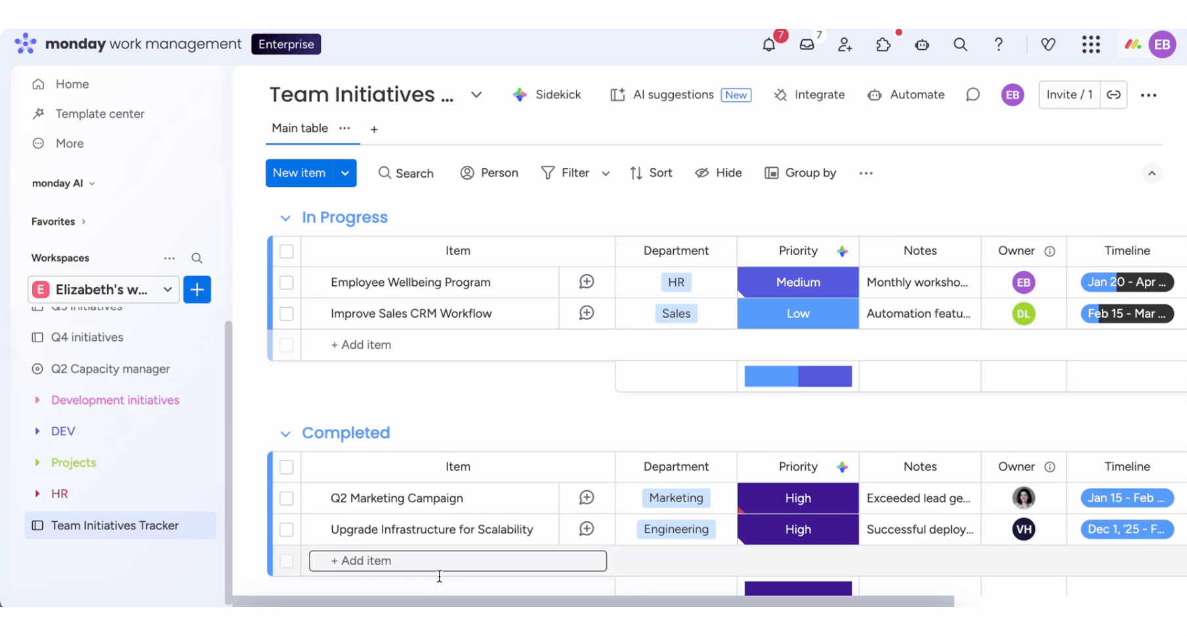Open the board discussion speech bubble icon
This screenshot has width=1187, height=636.
tap(972, 95)
